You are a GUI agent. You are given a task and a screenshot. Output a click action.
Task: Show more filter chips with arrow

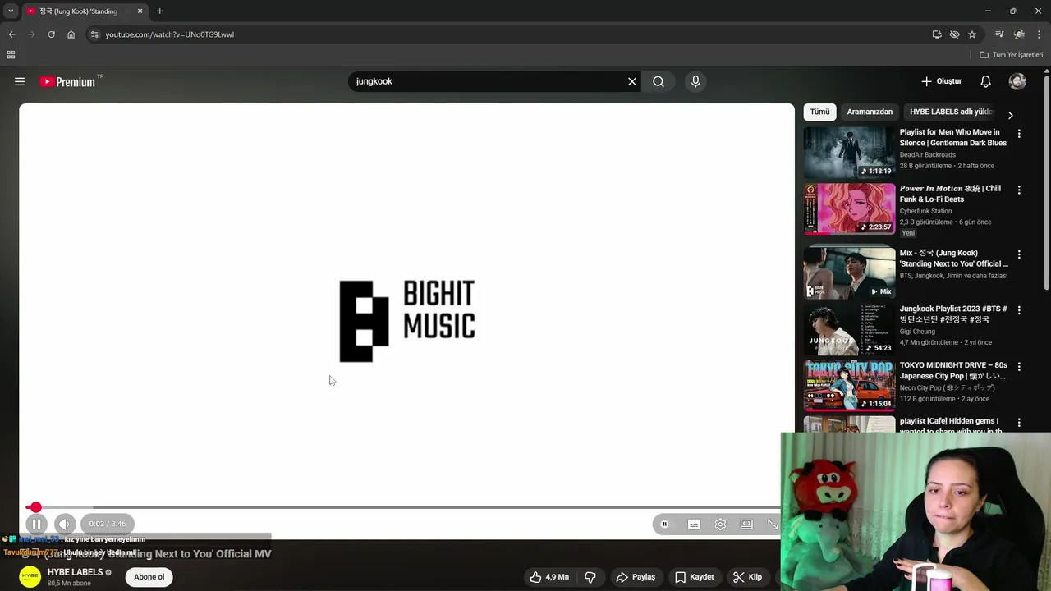pyautogui.click(x=1010, y=115)
